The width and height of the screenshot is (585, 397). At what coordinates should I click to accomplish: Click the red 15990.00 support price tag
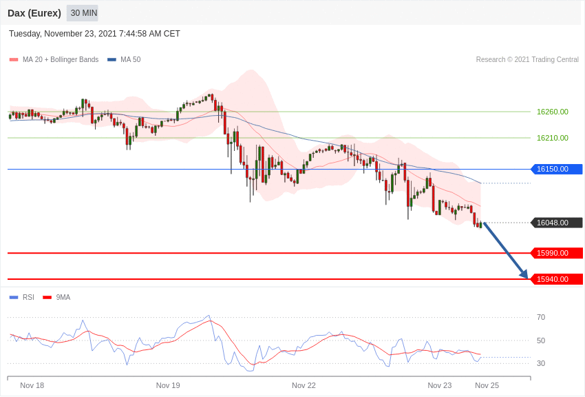tap(557, 253)
